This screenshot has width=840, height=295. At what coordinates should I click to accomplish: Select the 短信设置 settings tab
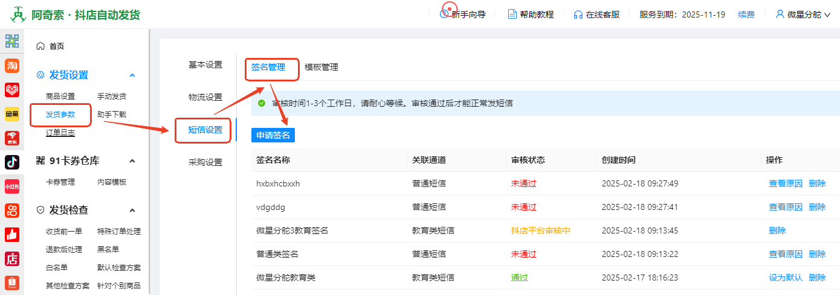coord(205,130)
